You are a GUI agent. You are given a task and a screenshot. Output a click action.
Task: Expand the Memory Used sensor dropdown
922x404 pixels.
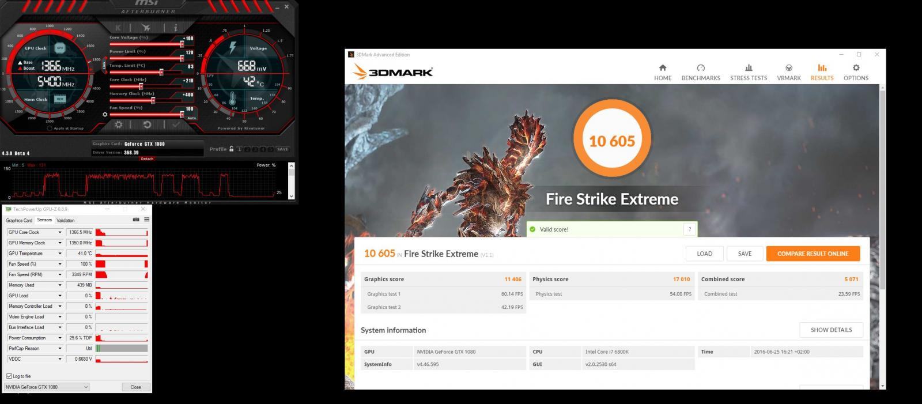pos(60,285)
